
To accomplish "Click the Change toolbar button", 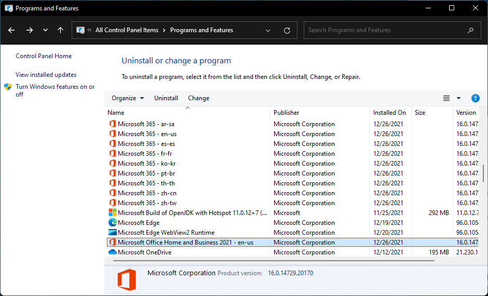I will (198, 98).
